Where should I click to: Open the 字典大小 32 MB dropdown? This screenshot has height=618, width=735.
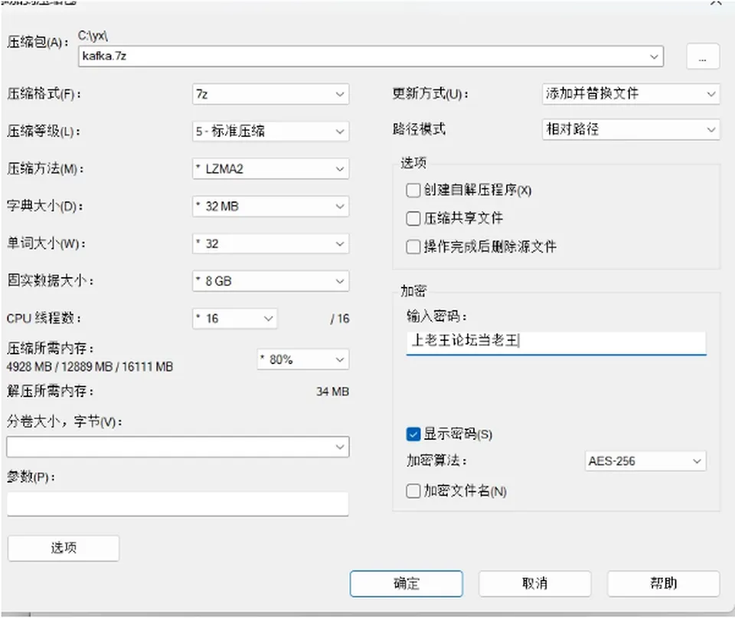270,206
